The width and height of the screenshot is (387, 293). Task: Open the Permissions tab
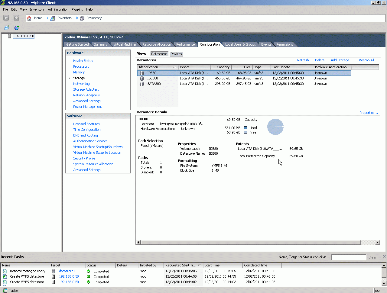(285, 44)
